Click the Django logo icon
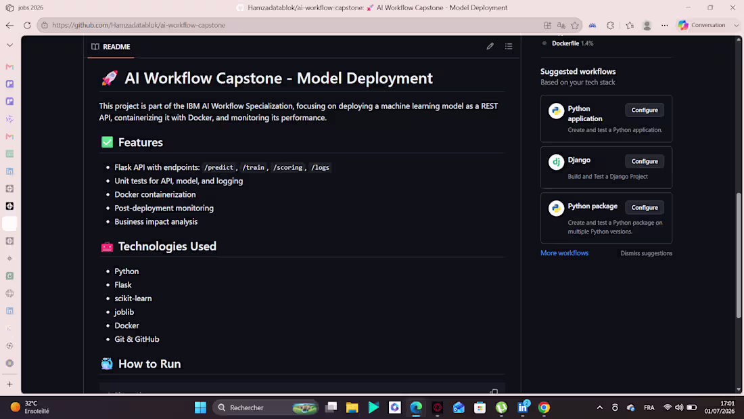Viewport: 744px width, 419px height. point(556,162)
